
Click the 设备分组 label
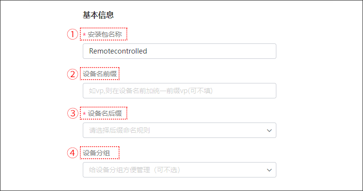(96, 153)
